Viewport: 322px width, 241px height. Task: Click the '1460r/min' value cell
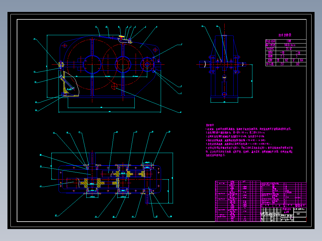[291, 45]
